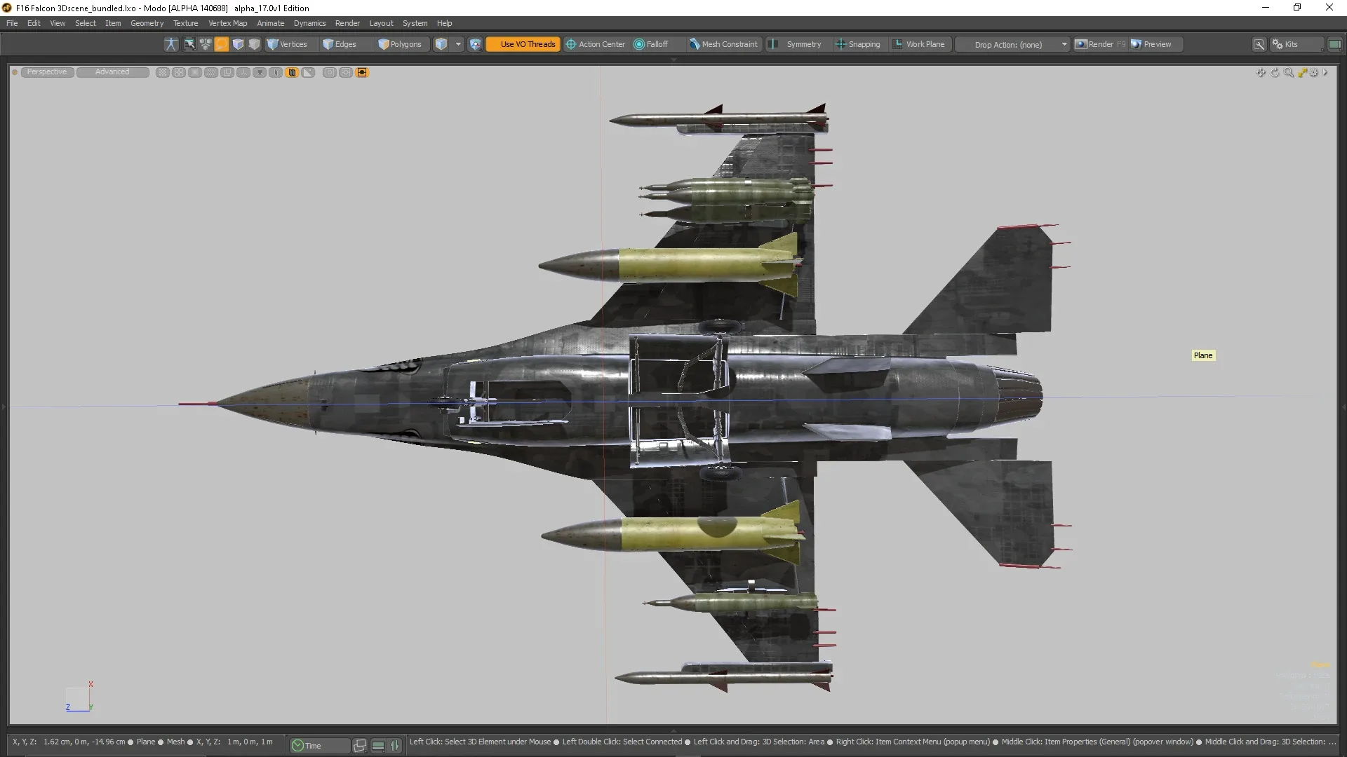Viewport: 1347px width, 757px height.
Task: Open the View menu
Action: (x=58, y=22)
